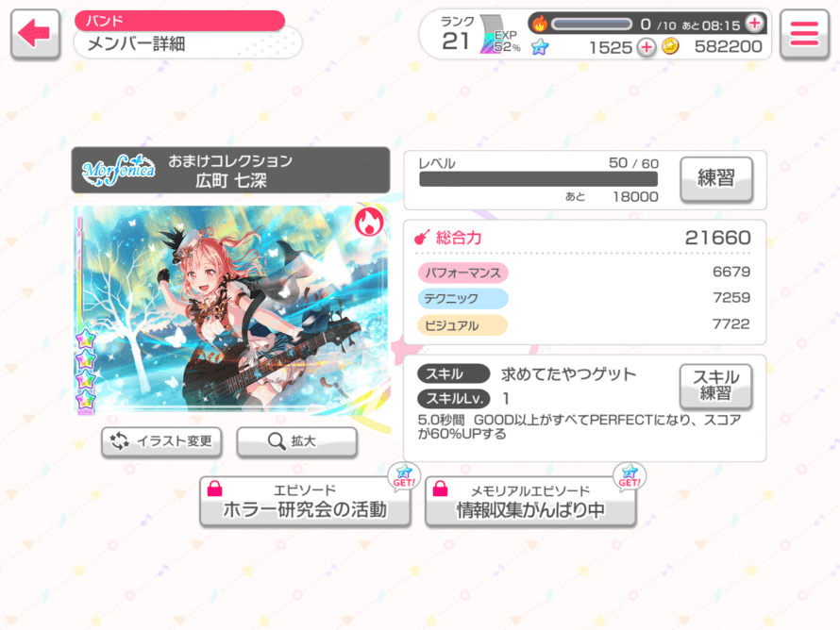Click the stamina gauge bar
Viewport: 840px width, 630px height.
click(x=592, y=25)
